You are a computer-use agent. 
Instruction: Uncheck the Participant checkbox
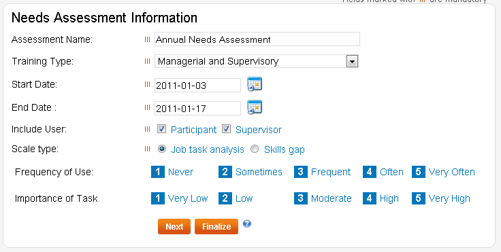[162, 129]
